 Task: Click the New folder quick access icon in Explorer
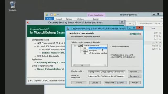point(55,15)
